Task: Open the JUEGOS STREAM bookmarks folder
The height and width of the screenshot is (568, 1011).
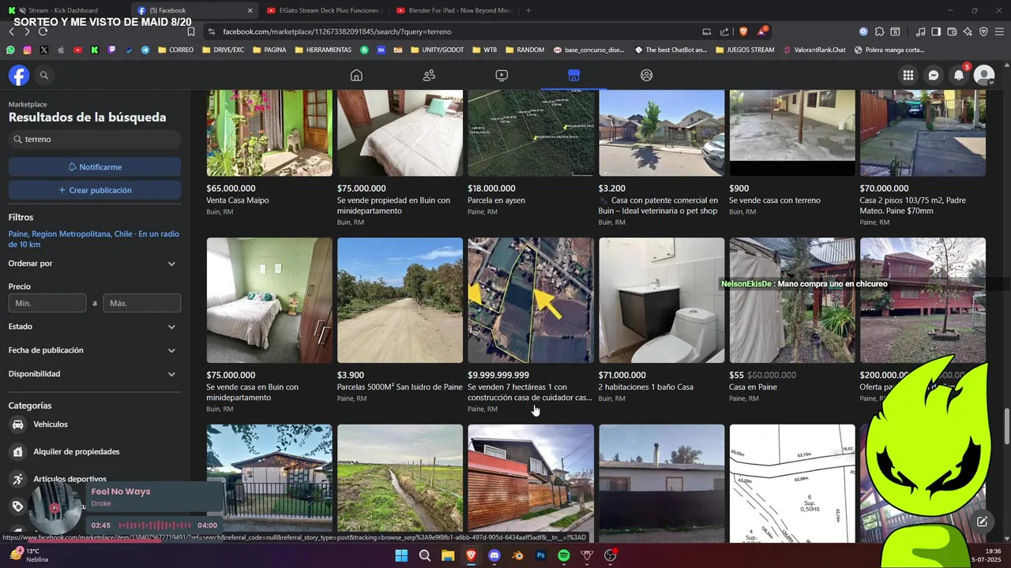Action: pyautogui.click(x=745, y=50)
